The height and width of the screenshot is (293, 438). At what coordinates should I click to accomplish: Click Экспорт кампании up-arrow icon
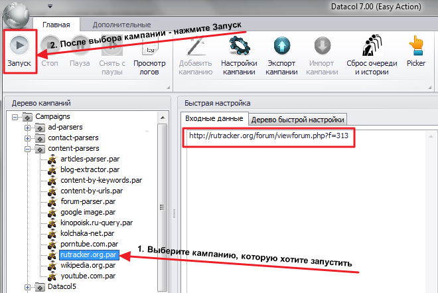[x=282, y=45]
